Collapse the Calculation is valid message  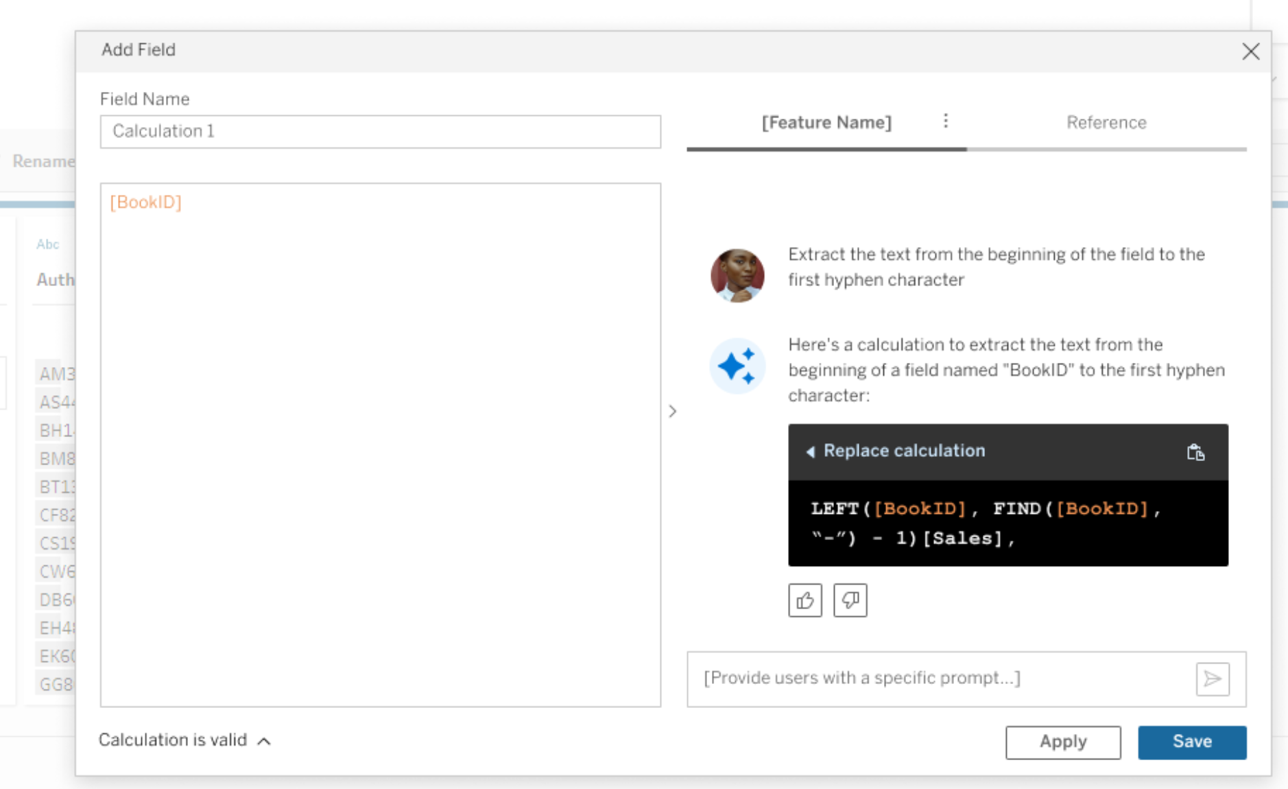point(264,741)
